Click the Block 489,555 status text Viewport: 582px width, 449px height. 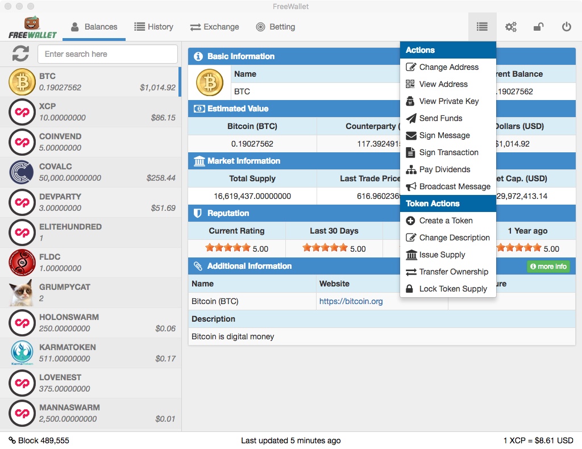[x=43, y=440]
